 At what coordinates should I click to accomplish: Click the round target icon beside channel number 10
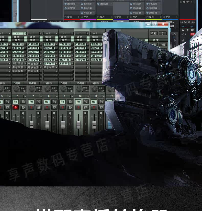[x=88, y=96]
